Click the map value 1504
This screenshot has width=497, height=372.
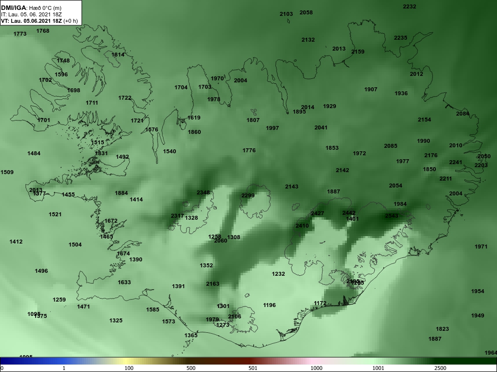[x=75, y=245]
